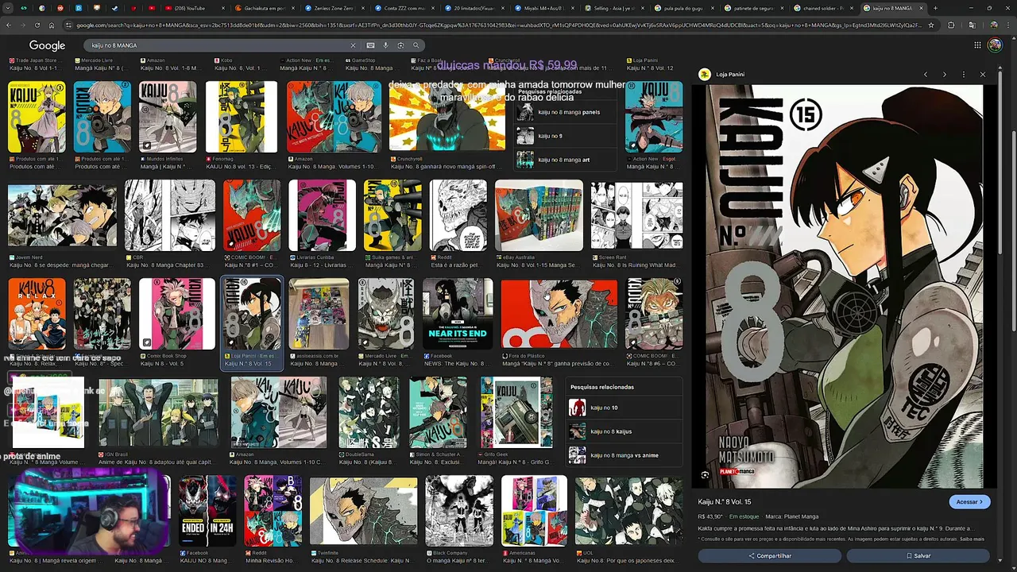Reload the page with the refresh icon
The height and width of the screenshot is (572, 1017).
[37, 25]
